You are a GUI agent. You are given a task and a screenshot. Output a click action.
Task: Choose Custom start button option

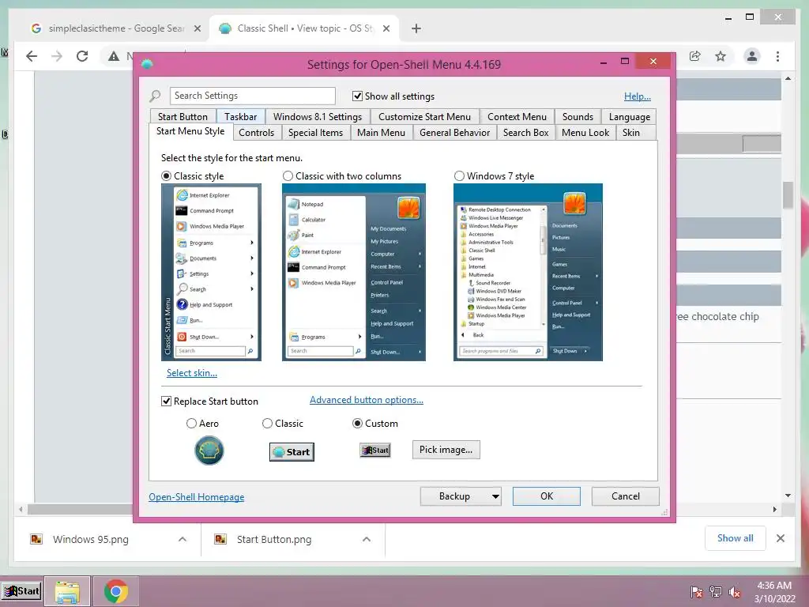tap(357, 424)
